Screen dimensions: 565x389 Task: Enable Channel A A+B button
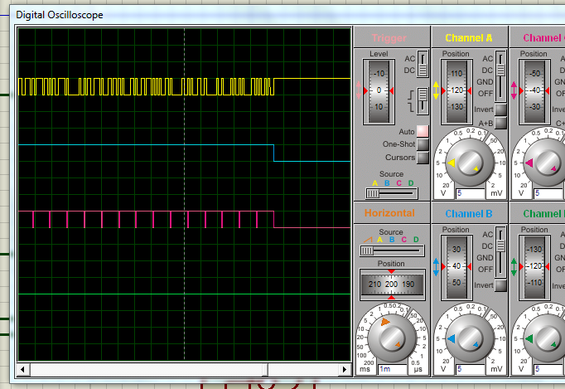click(500, 123)
